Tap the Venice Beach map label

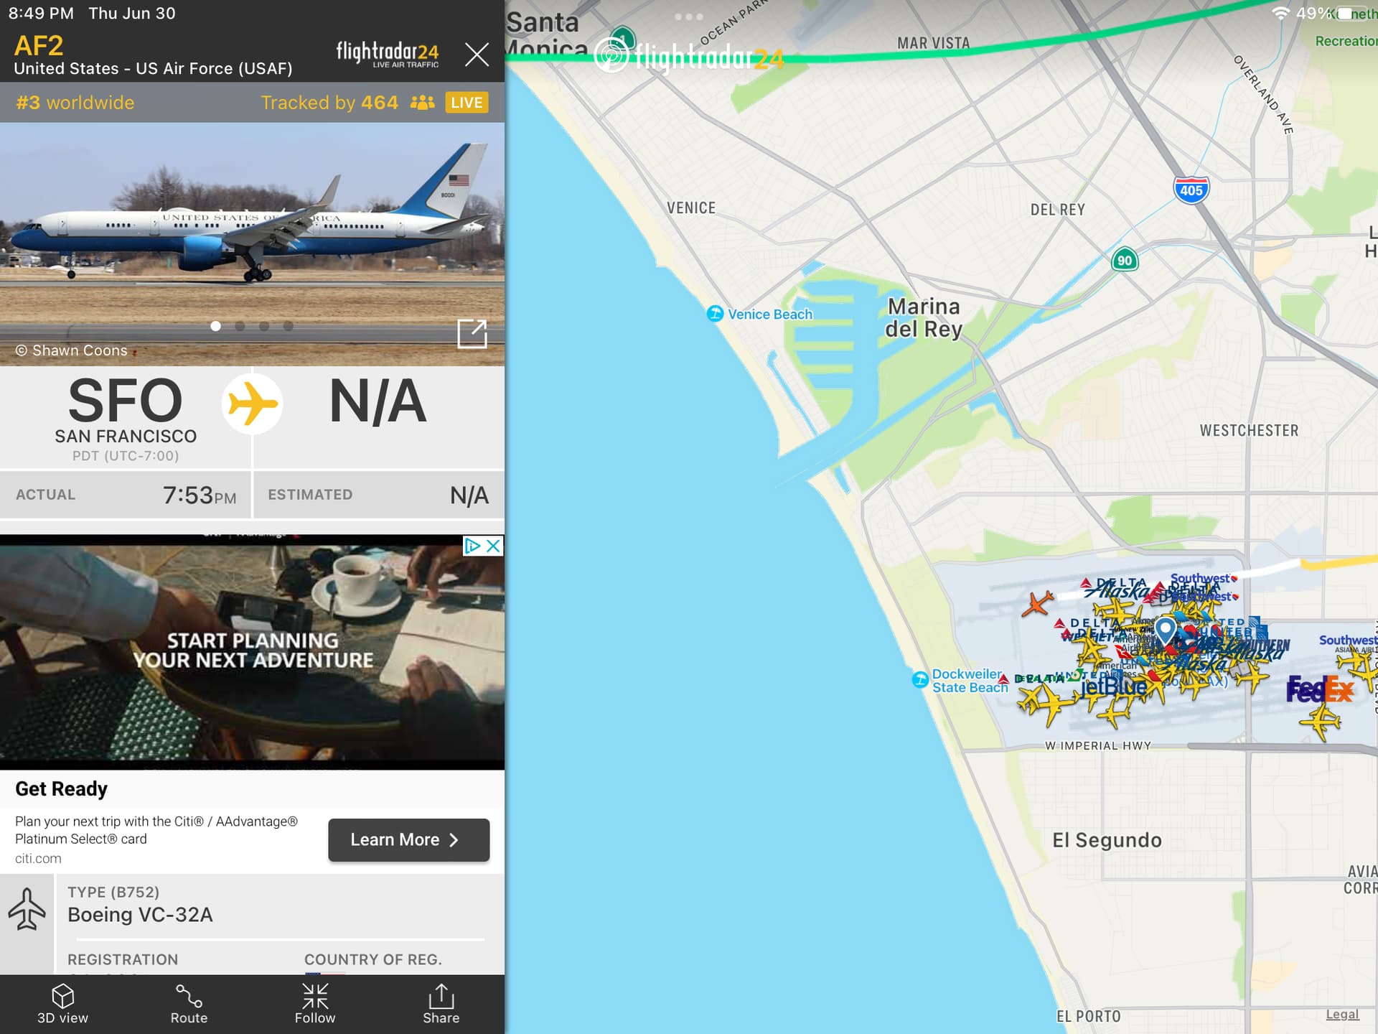coord(769,315)
